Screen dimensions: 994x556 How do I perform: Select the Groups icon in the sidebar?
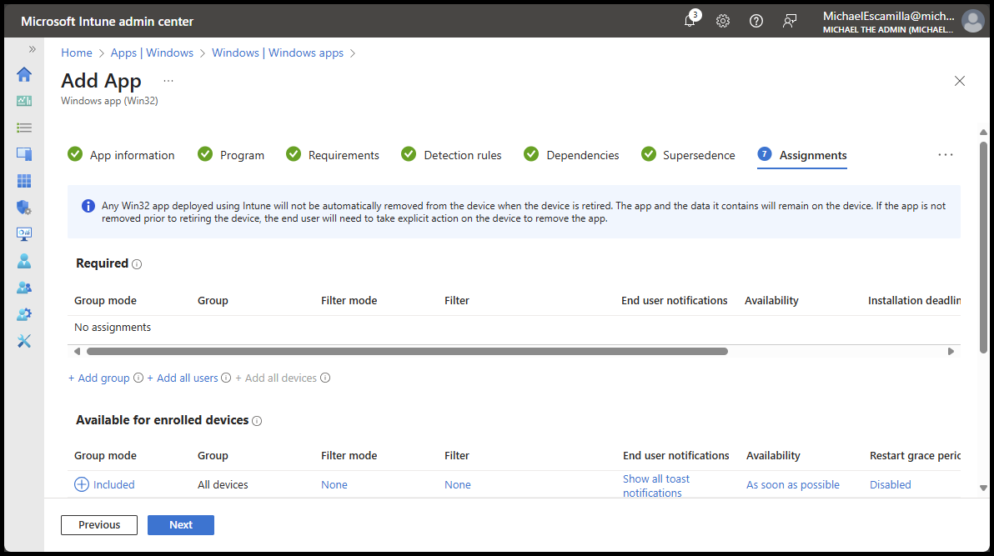point(24,287)
